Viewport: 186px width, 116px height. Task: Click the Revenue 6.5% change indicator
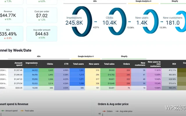point(8,19)
